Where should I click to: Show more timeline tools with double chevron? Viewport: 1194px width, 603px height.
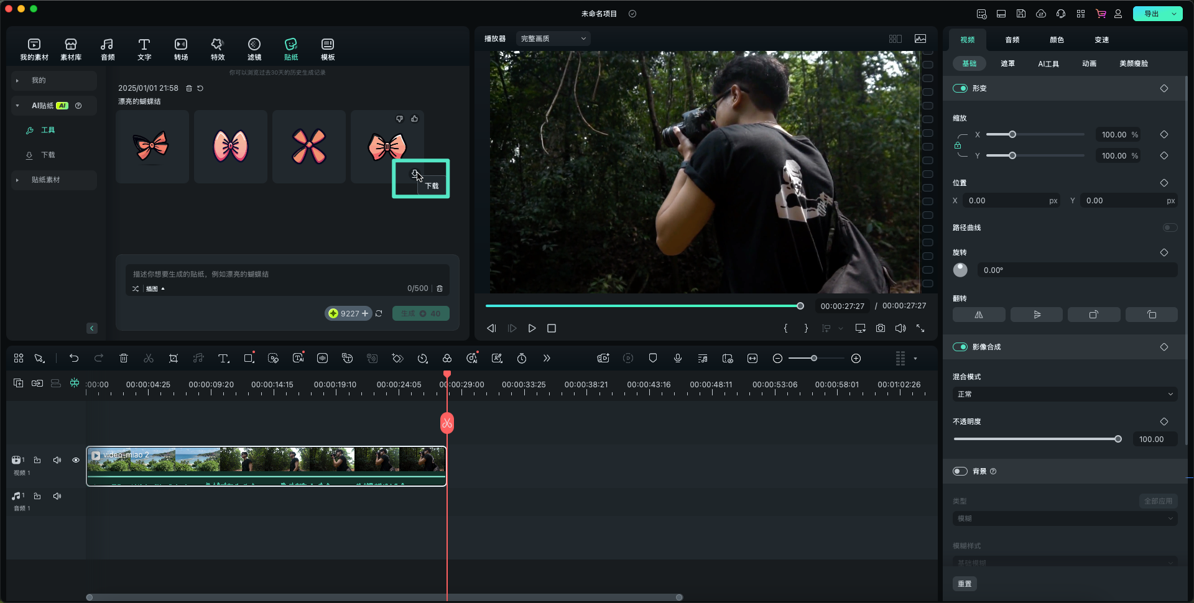pyautogui.click(x=547, y=358)
